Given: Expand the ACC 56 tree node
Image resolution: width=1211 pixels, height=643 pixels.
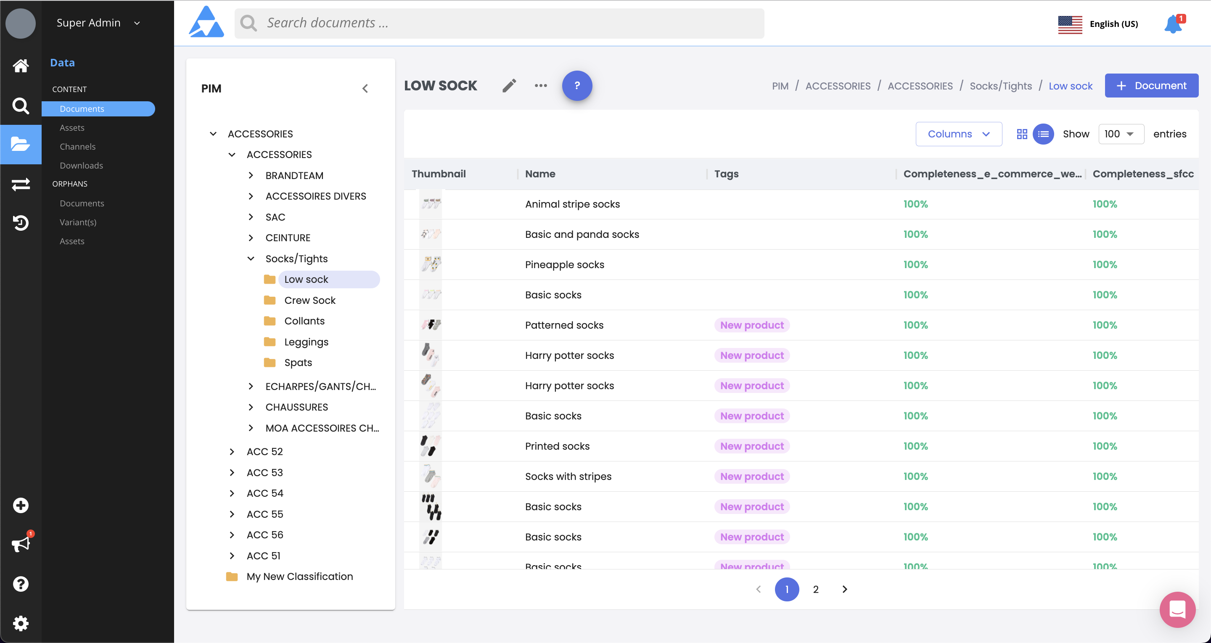Looking at the screenshot, I should click(232, 535).
